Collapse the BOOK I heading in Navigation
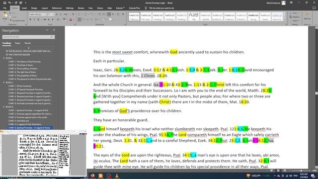The height and width of the screenshot is (179, 318). [x=4, y=58]
